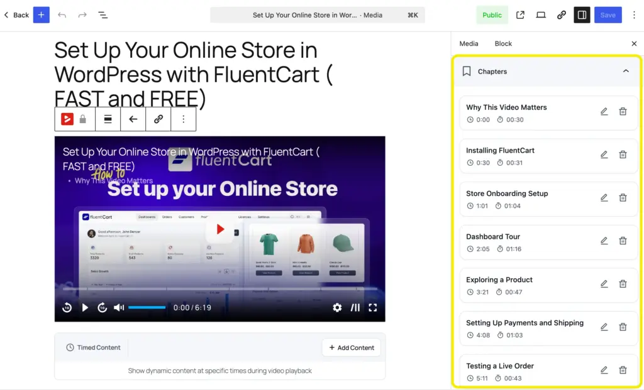The width and height of the screenshot is (644, 390).
Task: Edit the Why This Video Matters chapter
Action: [604, 112]
